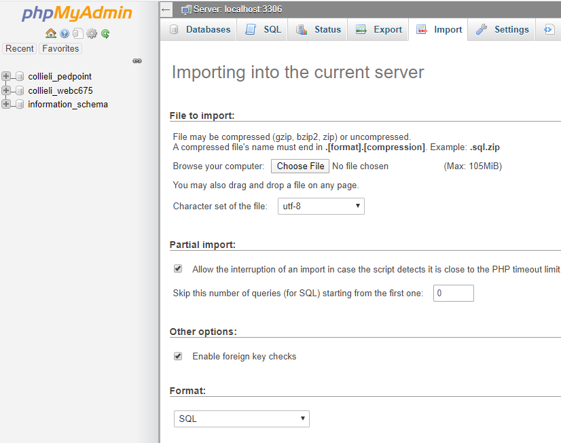Screen dimensions: 561x443
Task: Focus the skip queries number field
Action: coord(453,293)
